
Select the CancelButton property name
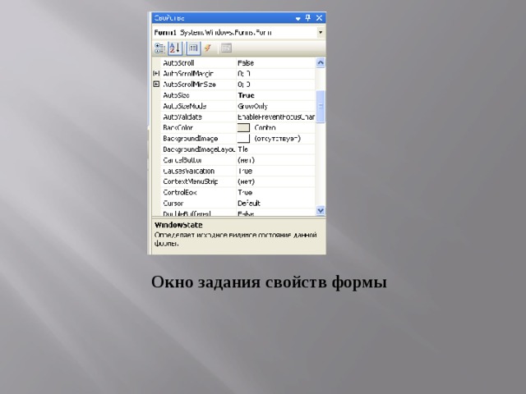(182, 160)
